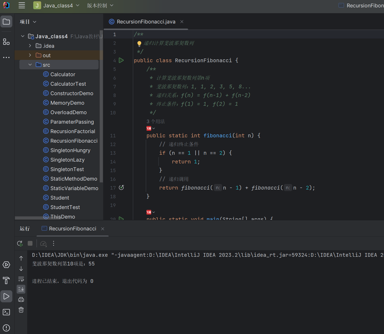The image size is (384, 334).
Task: Click the IntelliJ IDEA logo icon
Action: [6, 5]
